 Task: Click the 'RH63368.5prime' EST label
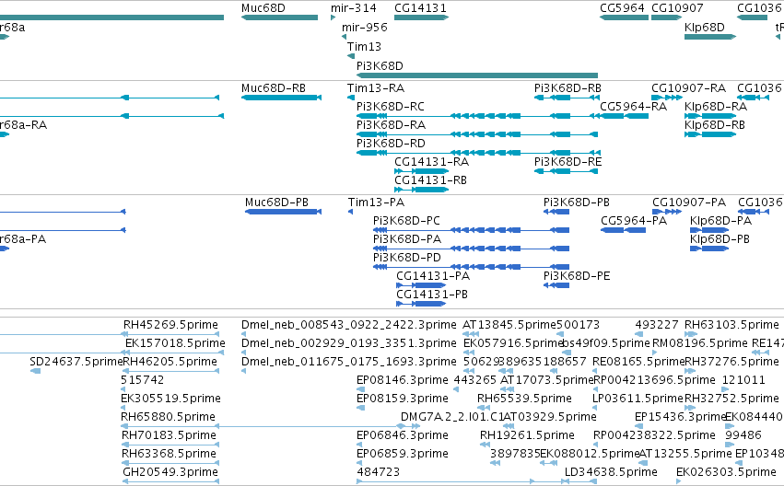click(x=169, y=454)
